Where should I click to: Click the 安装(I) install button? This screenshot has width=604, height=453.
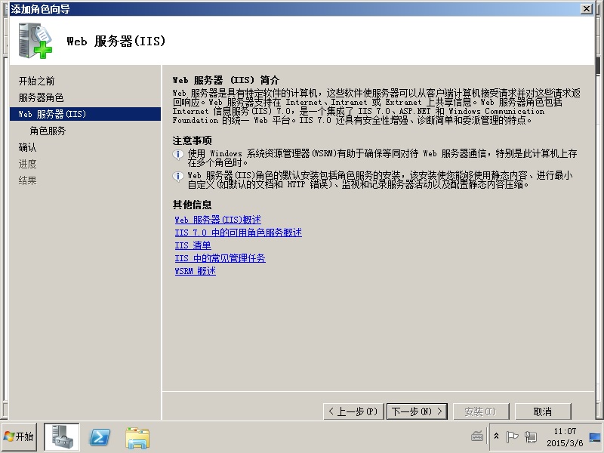coord(481,411)
